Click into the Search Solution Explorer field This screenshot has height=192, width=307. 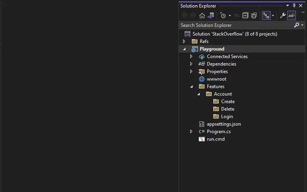(236, 25)
